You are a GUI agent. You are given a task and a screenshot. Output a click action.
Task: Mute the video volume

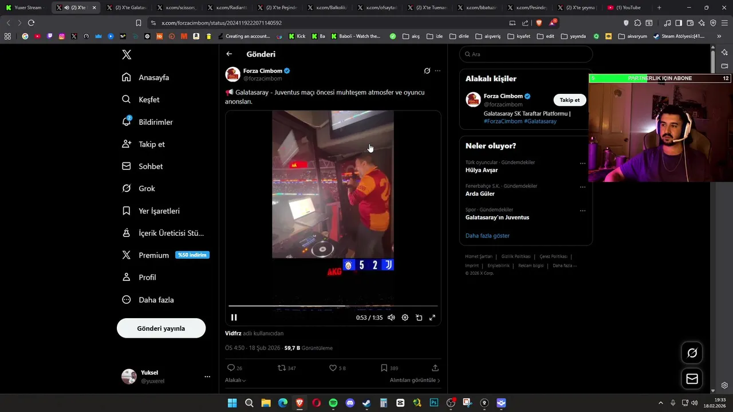(391, 318)
